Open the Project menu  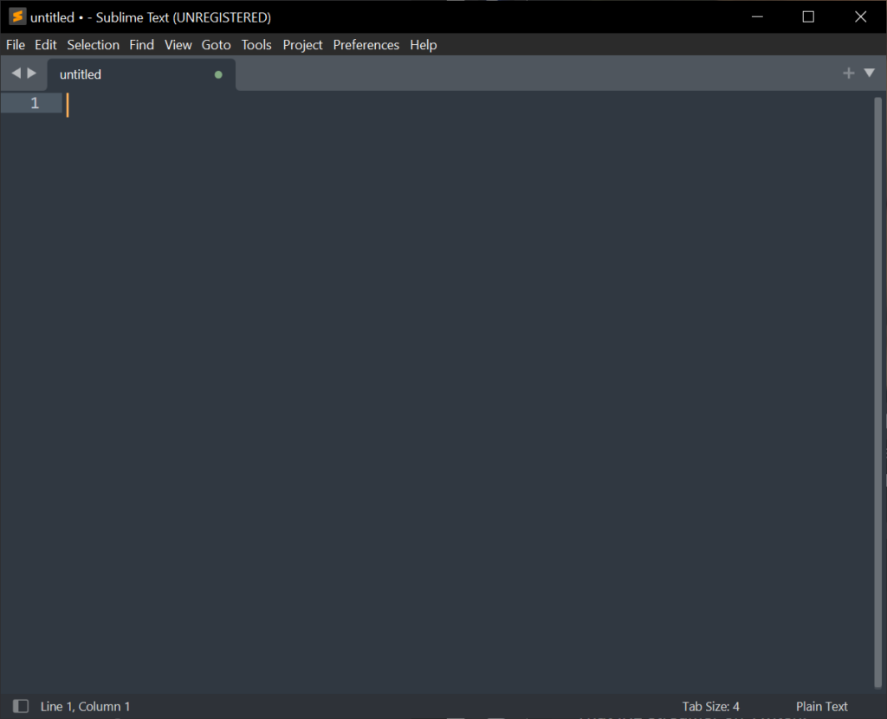tap(302, 45)
